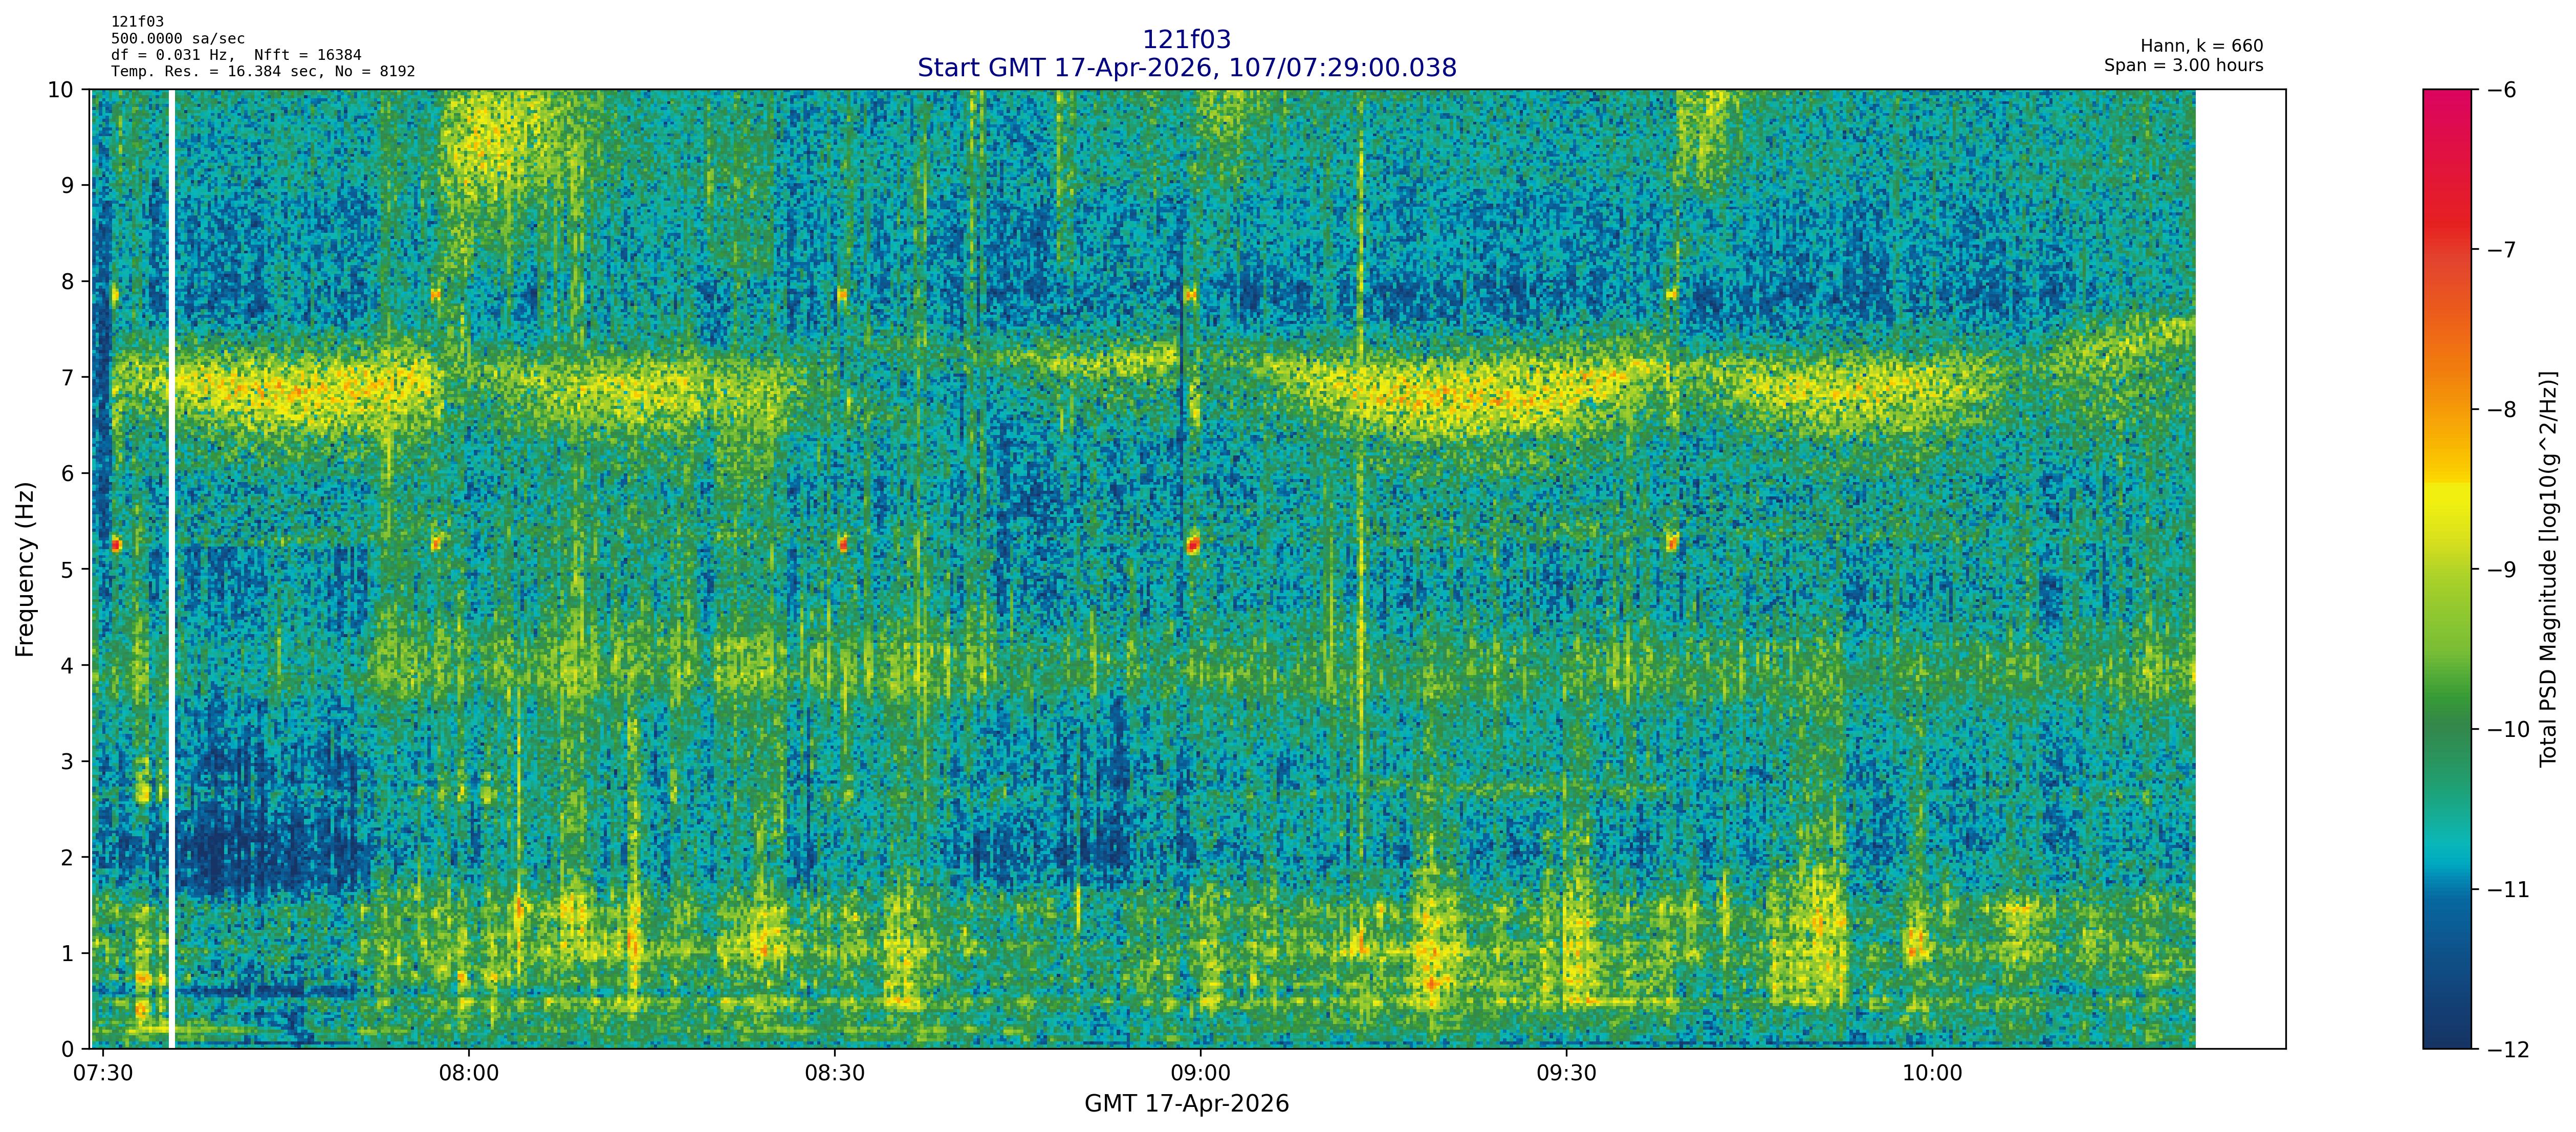
Task: Click the Hann, k = 660 annotation
Action: tap(2201, 46)
